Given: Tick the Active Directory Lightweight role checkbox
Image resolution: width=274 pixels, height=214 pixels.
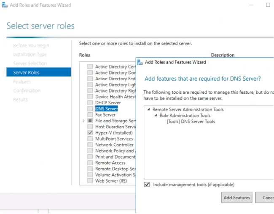Looking at the screenshot, I should pyautogui.click(x=90, y=85).
